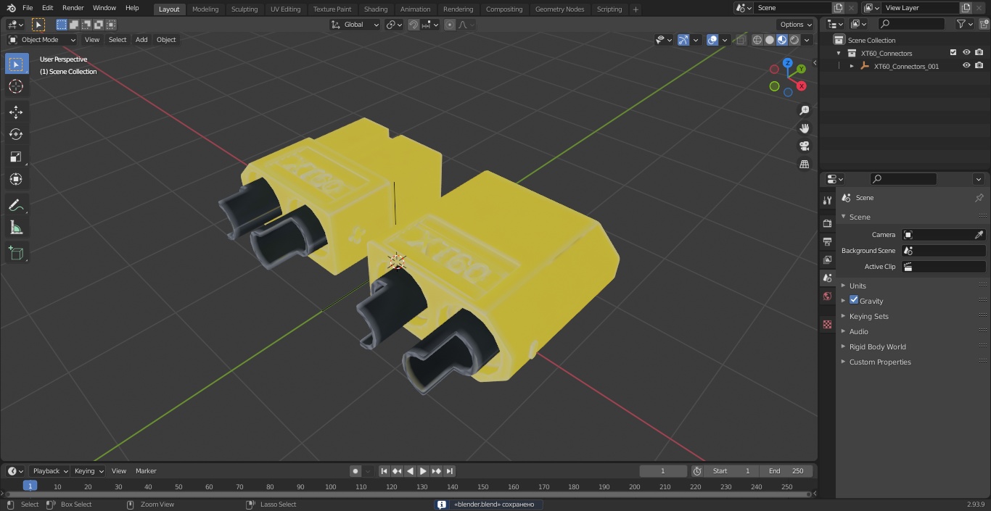Click the Blender logo menu
The image size is (991, 511).
click(10, 8)
